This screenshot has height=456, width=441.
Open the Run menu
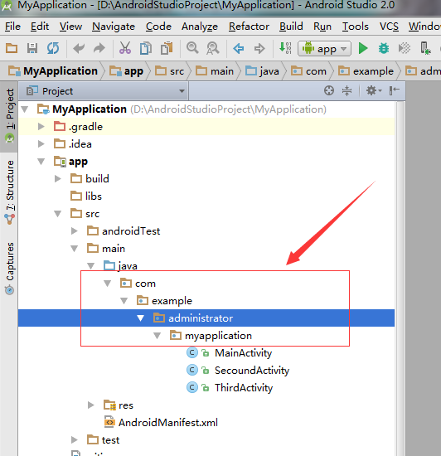(322, 27)
